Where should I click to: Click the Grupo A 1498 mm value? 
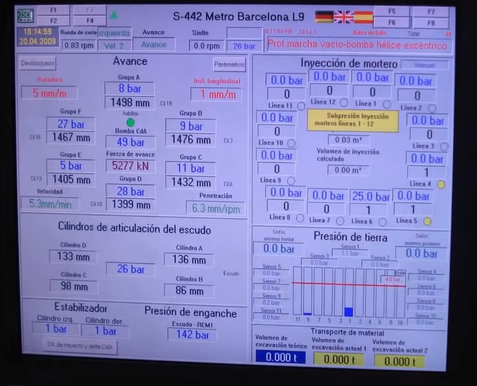(130, 103)
